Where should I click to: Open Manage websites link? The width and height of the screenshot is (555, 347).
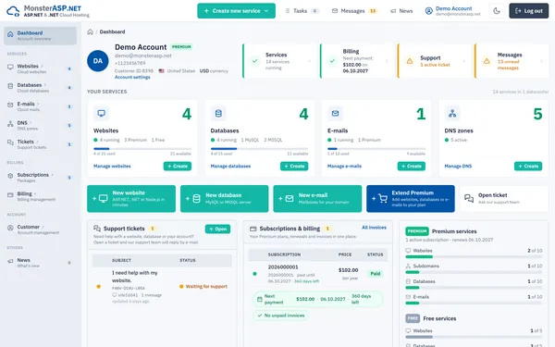click(112, 166)
